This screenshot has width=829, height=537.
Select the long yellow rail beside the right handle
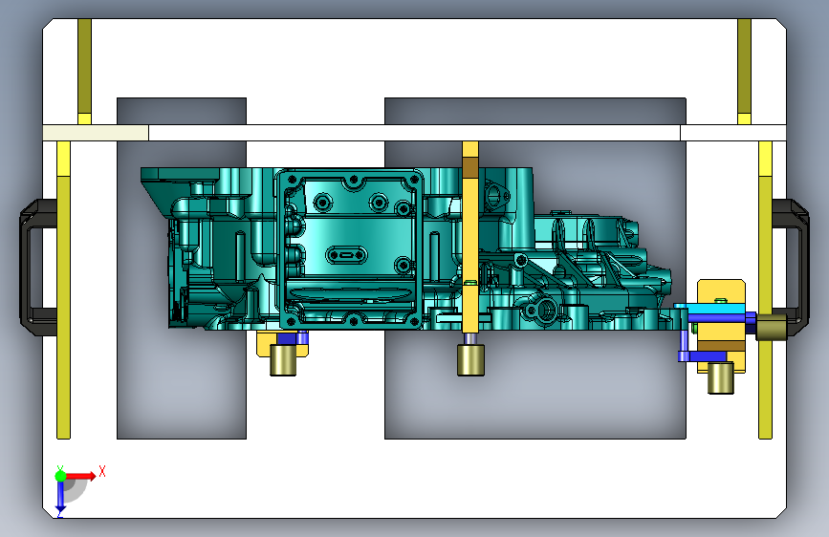click(765, 290)
